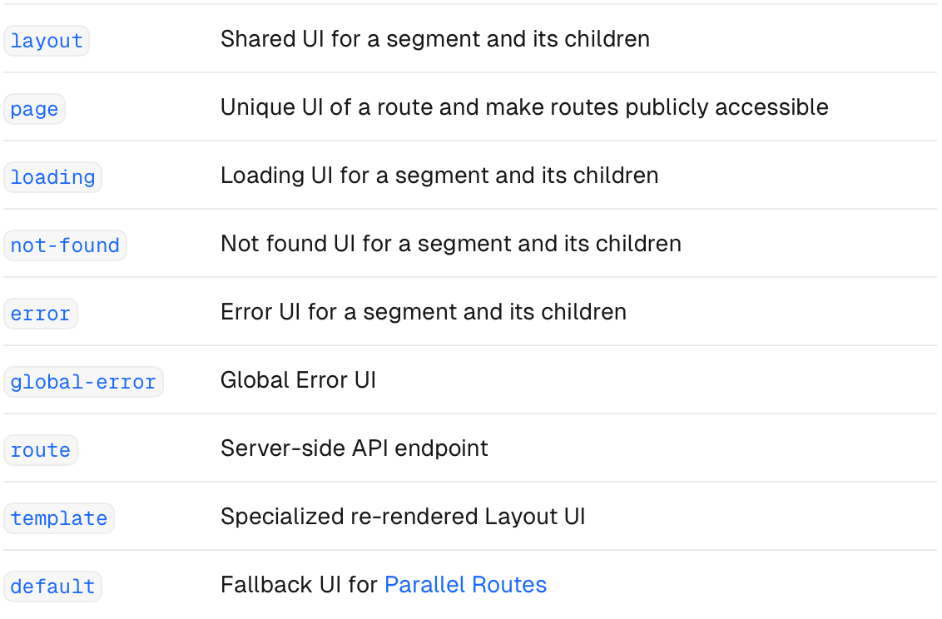
Task: Navigate to the default file link
Action: (x=52, y=587)
